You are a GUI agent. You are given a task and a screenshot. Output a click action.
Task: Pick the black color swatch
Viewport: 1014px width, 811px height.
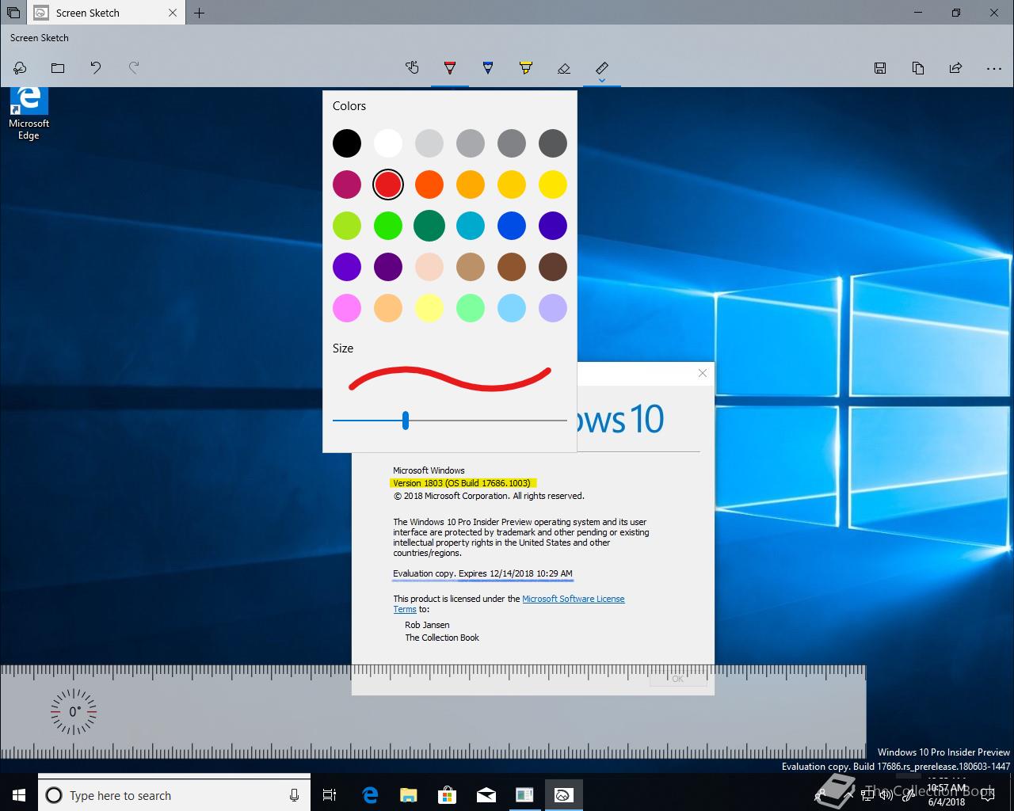pos(347,143)
